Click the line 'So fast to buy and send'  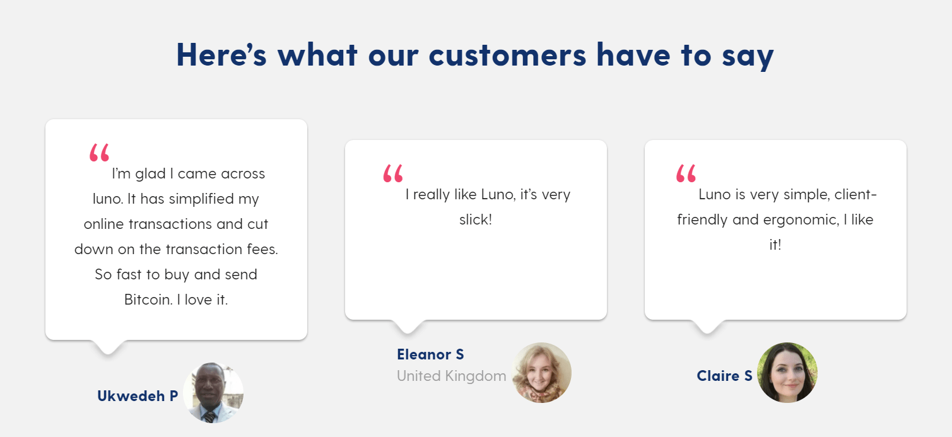(176, 274)
